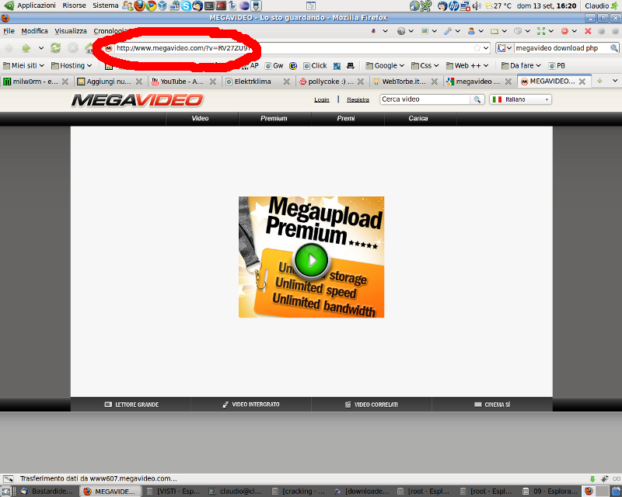Open the Sistema panel menu
Screen dimensions: 622x497
[x=106, y=5]
